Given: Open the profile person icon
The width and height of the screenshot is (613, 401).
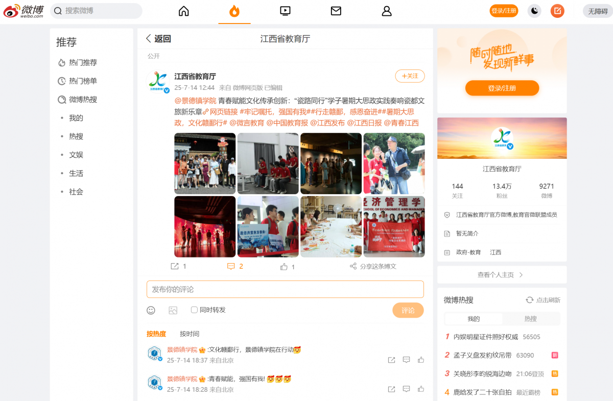Looking at the screenshot, I should click(x=387, y=11).
